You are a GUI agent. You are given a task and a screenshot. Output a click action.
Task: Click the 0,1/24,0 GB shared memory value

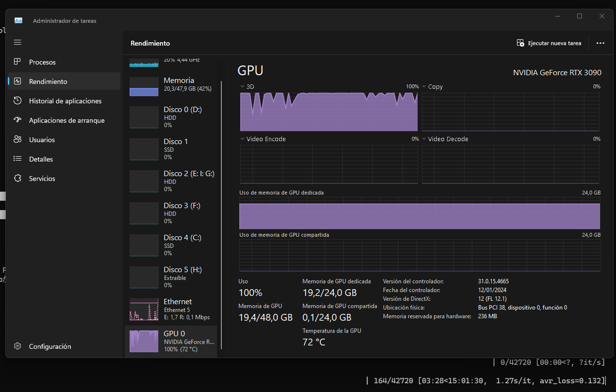pyautogui.click(x=327, y=318)
